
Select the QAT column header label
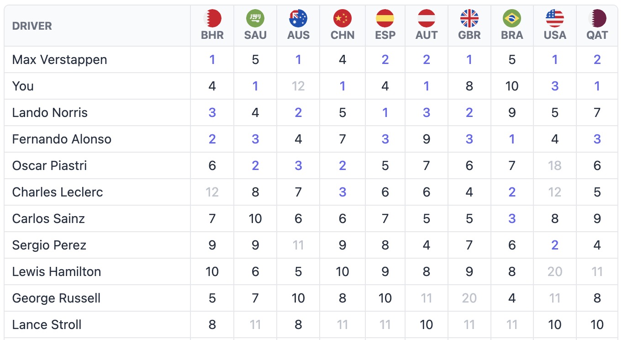click(x=597, y=34)
